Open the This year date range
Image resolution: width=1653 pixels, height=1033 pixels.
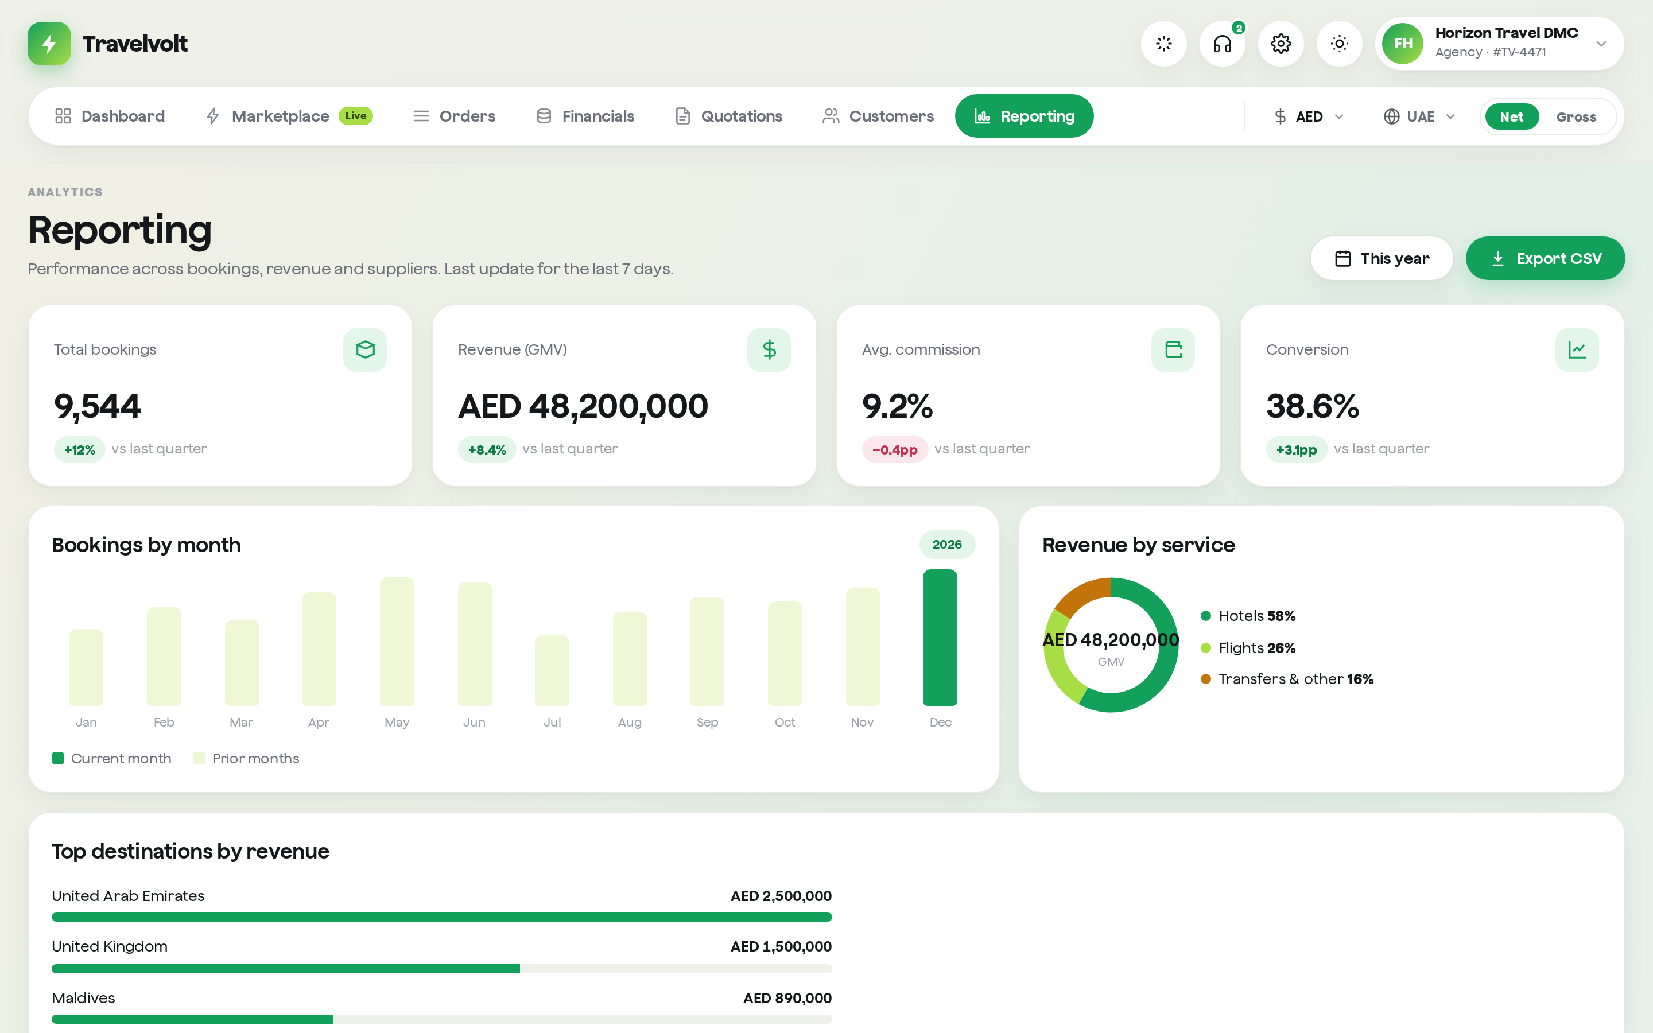pyautogui.click(x=1382, y=258)
